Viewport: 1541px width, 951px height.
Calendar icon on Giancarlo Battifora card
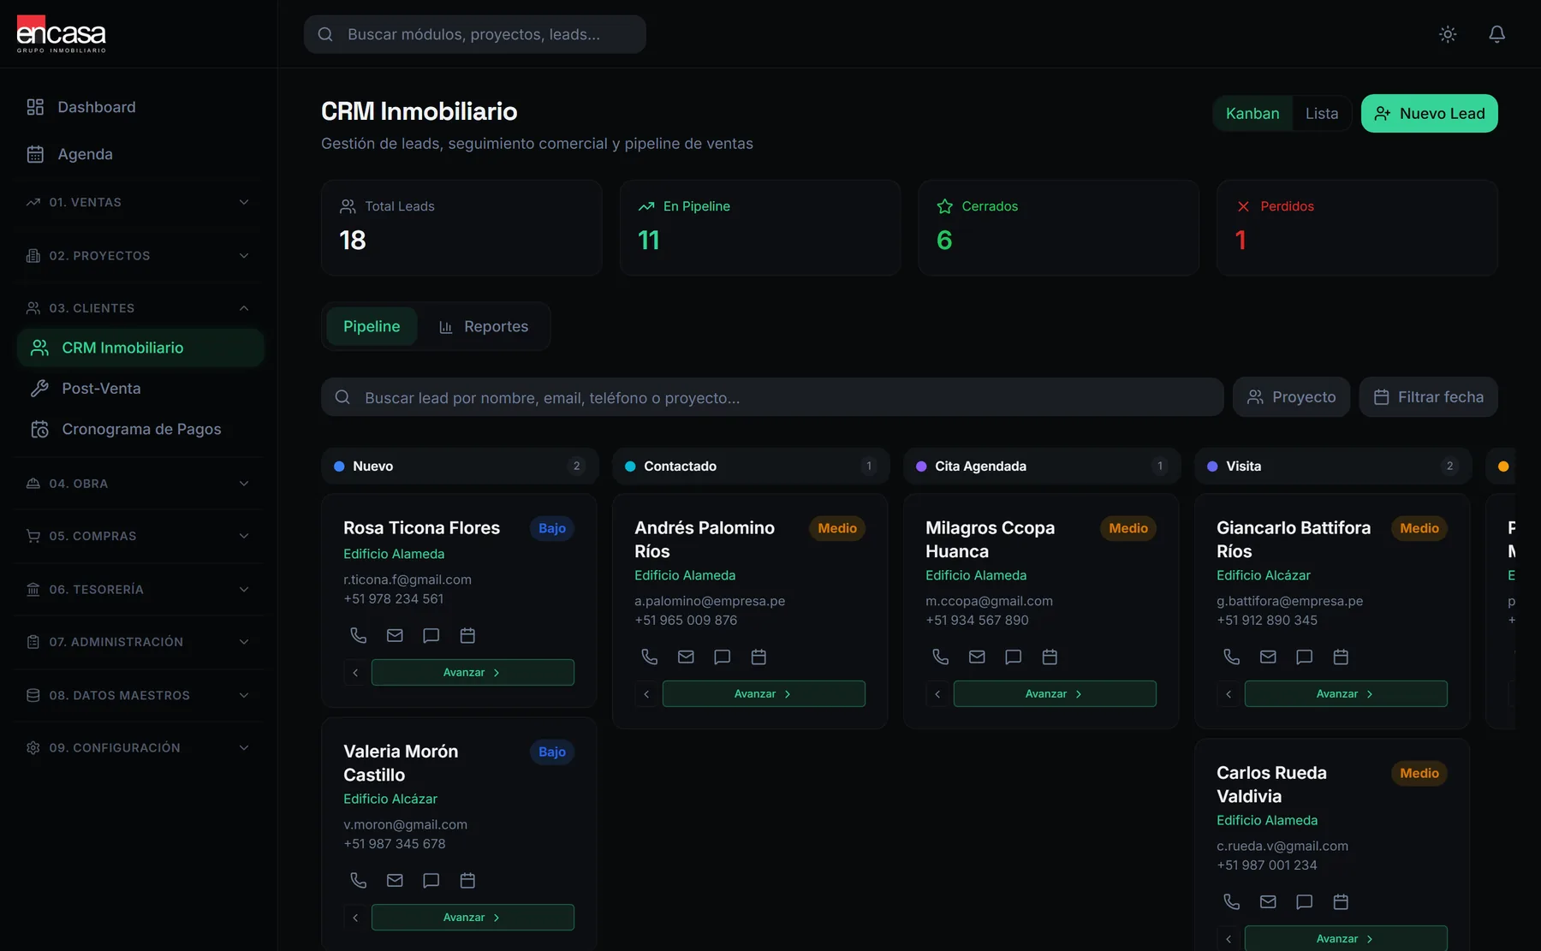point(1341,657)
